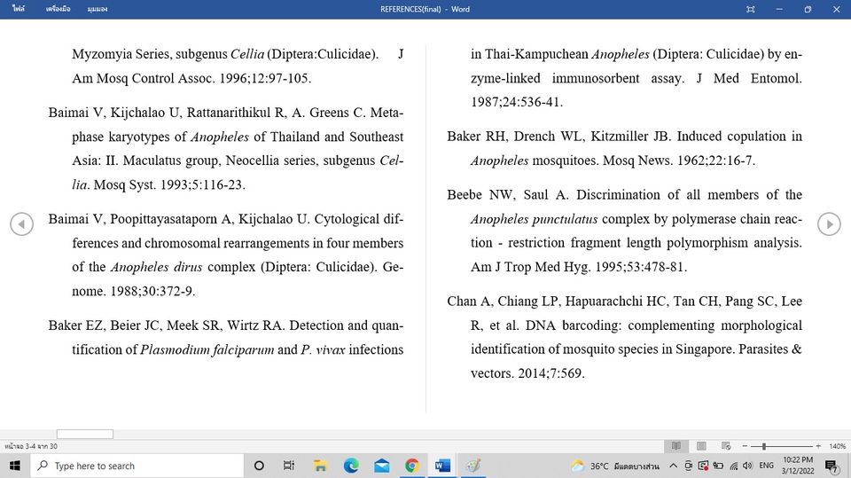This screenshot has width=851, height=478.
Task: Open the Windows Start menu
Action: (x=15, y=466)
